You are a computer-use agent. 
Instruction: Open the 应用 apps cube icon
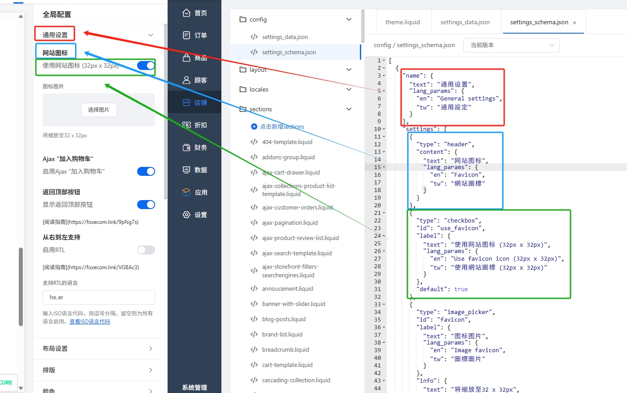point(186,192)
